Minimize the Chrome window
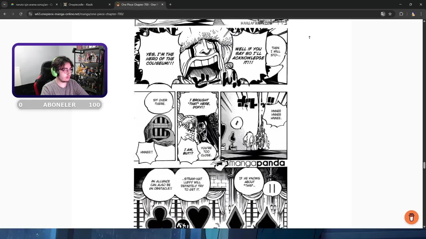 coord(400,5)
